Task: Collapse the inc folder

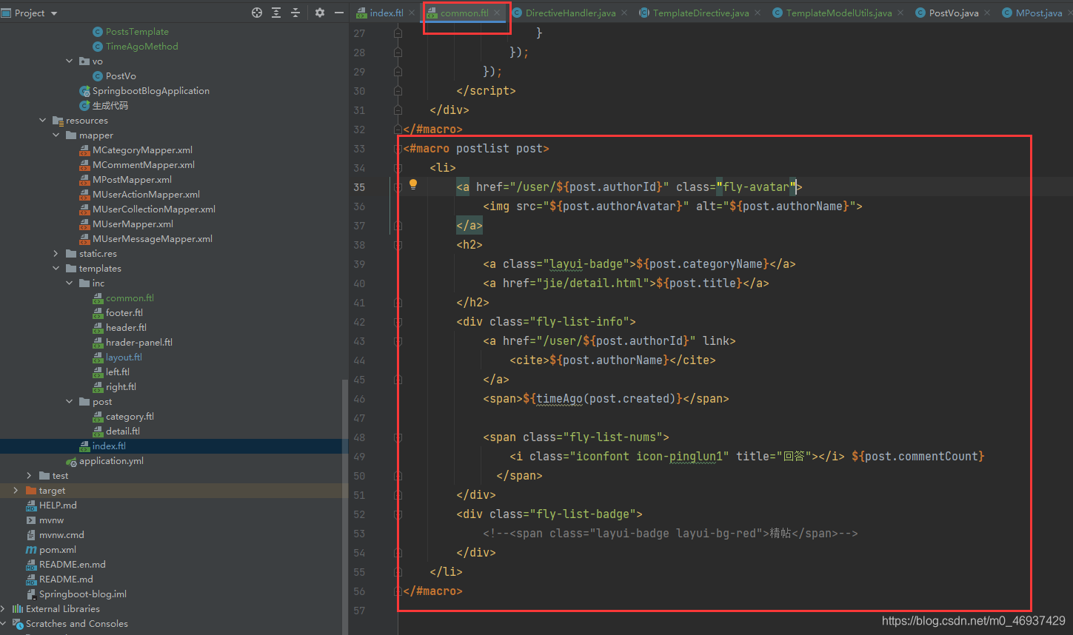Action: click(x=70, y=283)
